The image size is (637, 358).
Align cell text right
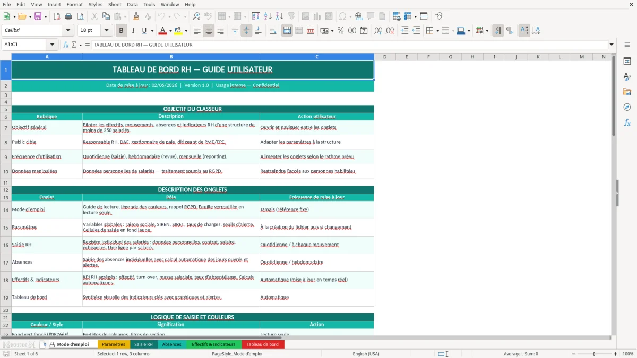(x=221, y=31)
